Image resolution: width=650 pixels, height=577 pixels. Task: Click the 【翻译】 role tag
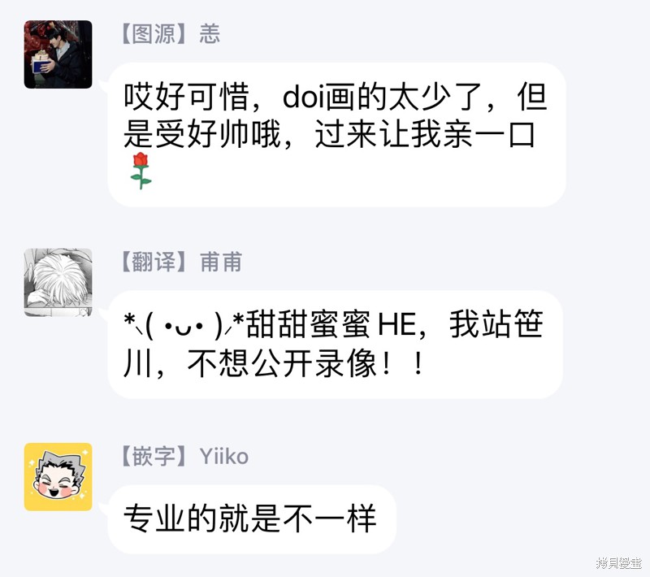point(154,262)
